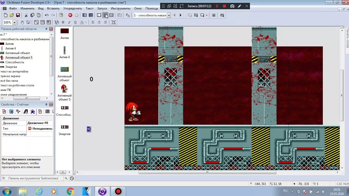This screenshot has height=196, width=349.
Task: Undo the last action
Action: (47, 15)
